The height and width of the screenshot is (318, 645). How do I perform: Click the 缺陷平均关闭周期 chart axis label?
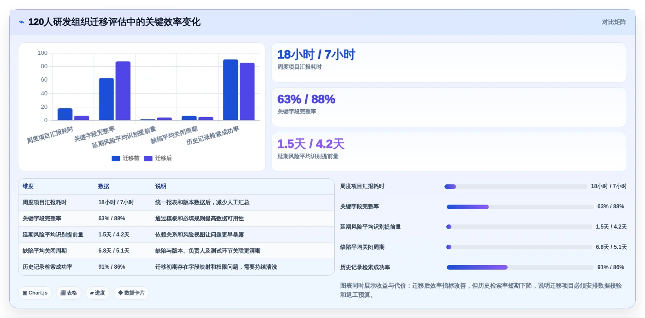pos(174,135)
